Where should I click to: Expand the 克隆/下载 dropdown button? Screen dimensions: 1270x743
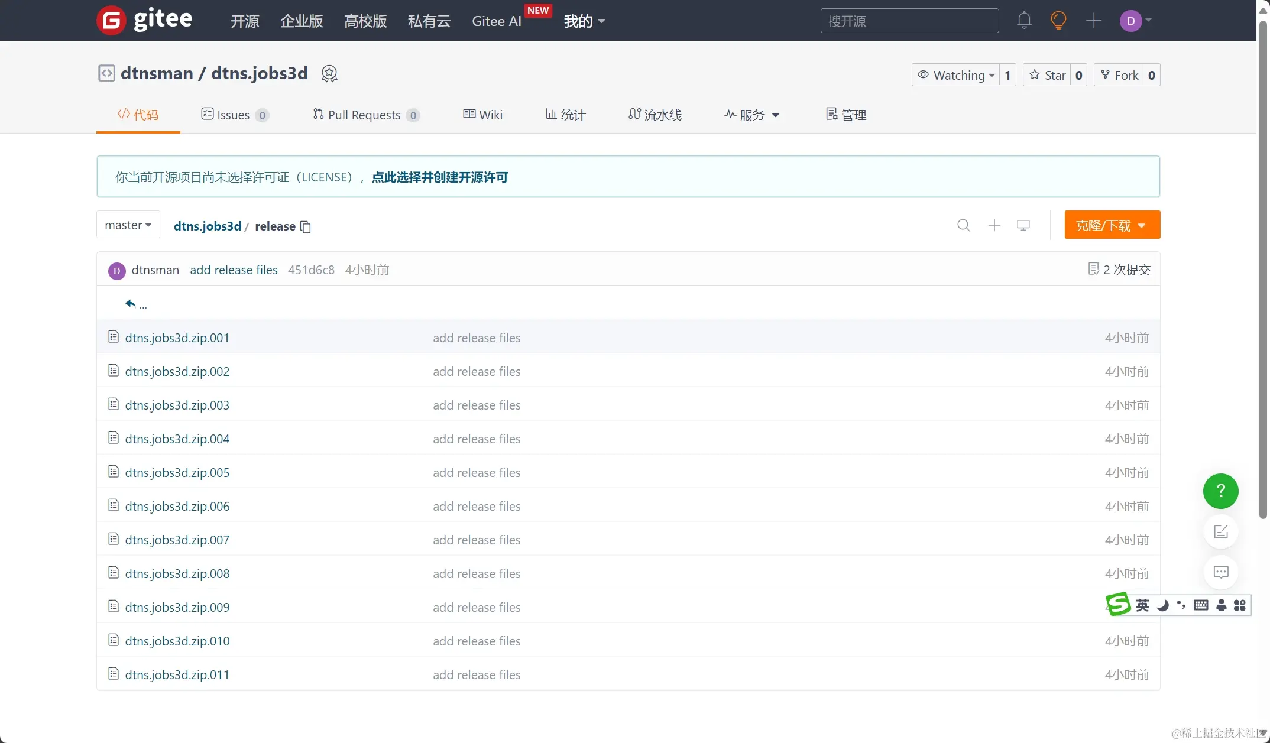(1112, 225)
